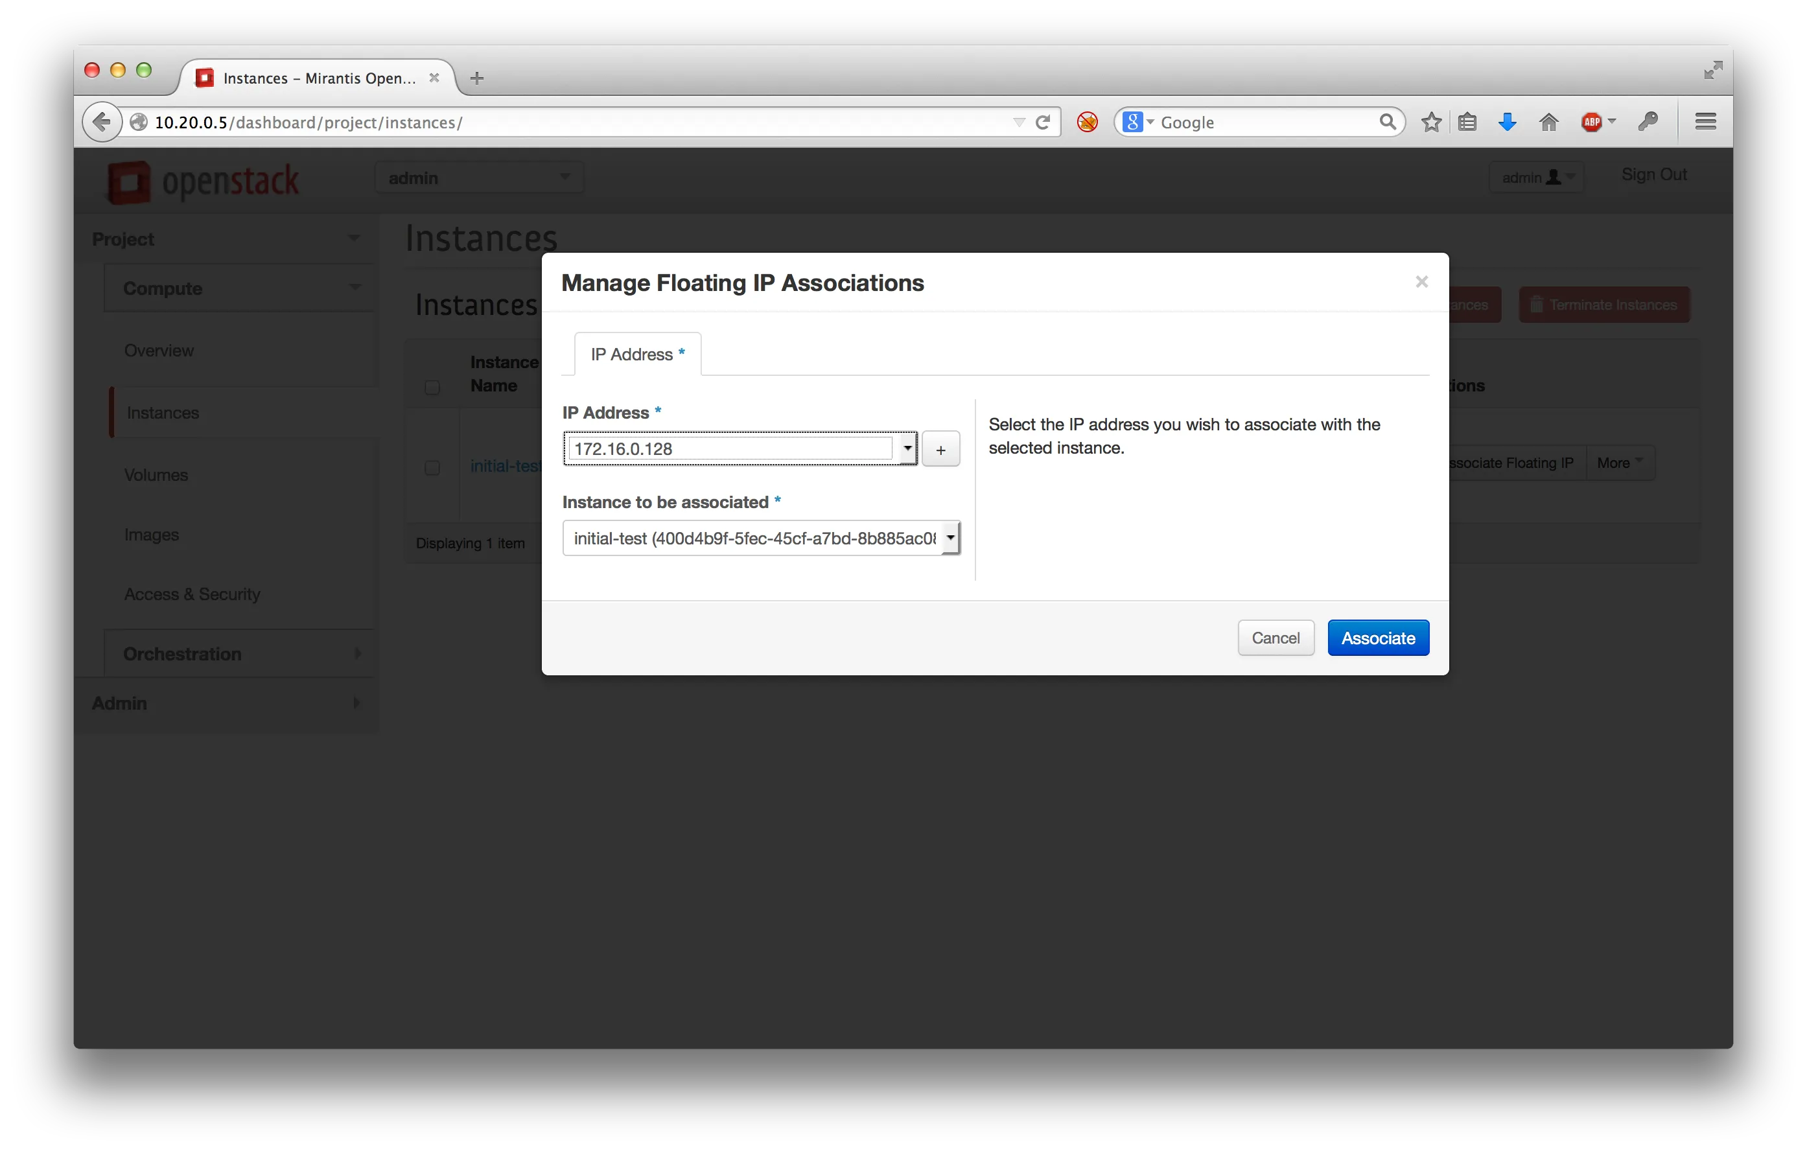Select the IP Address tab in dialog
Image resolution: width=1807 pixels, height=1151 pixels.
638,354
